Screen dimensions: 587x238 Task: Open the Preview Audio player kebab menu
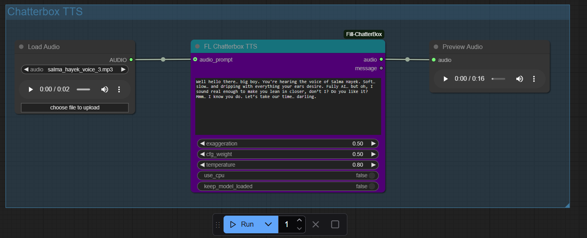[534, 78]
